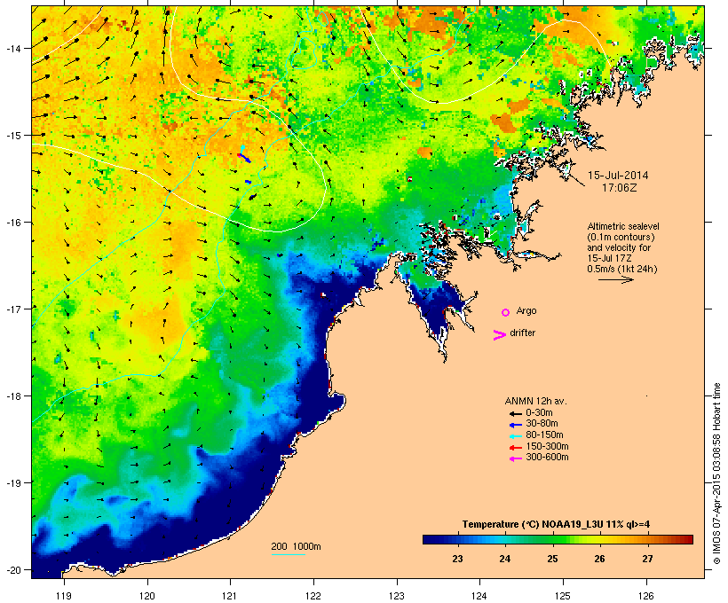
Task: Click the 'Temperature (°C) NOAA19_L3U 11% ql>=4' title
Action: click(556, 525)
